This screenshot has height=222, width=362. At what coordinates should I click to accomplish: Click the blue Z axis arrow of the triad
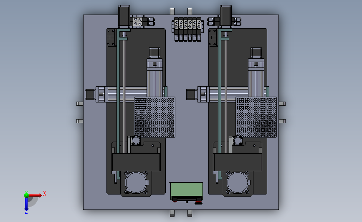[x=26, y=204]
